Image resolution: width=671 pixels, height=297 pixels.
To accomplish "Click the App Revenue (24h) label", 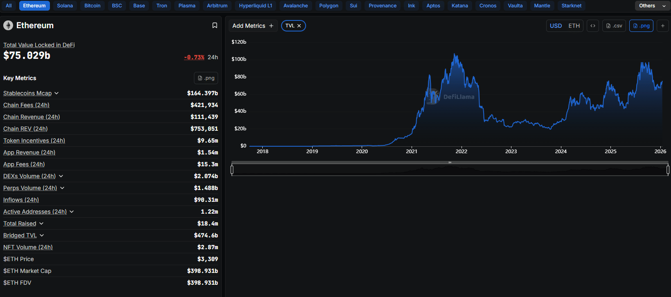I will 29,152.
